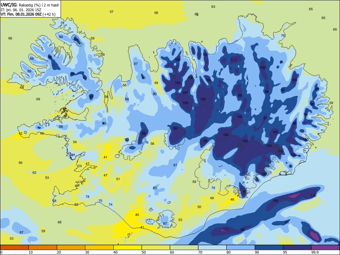
Task: Click the medium blue 80–90 legend swatch
Action: point(240,248)
